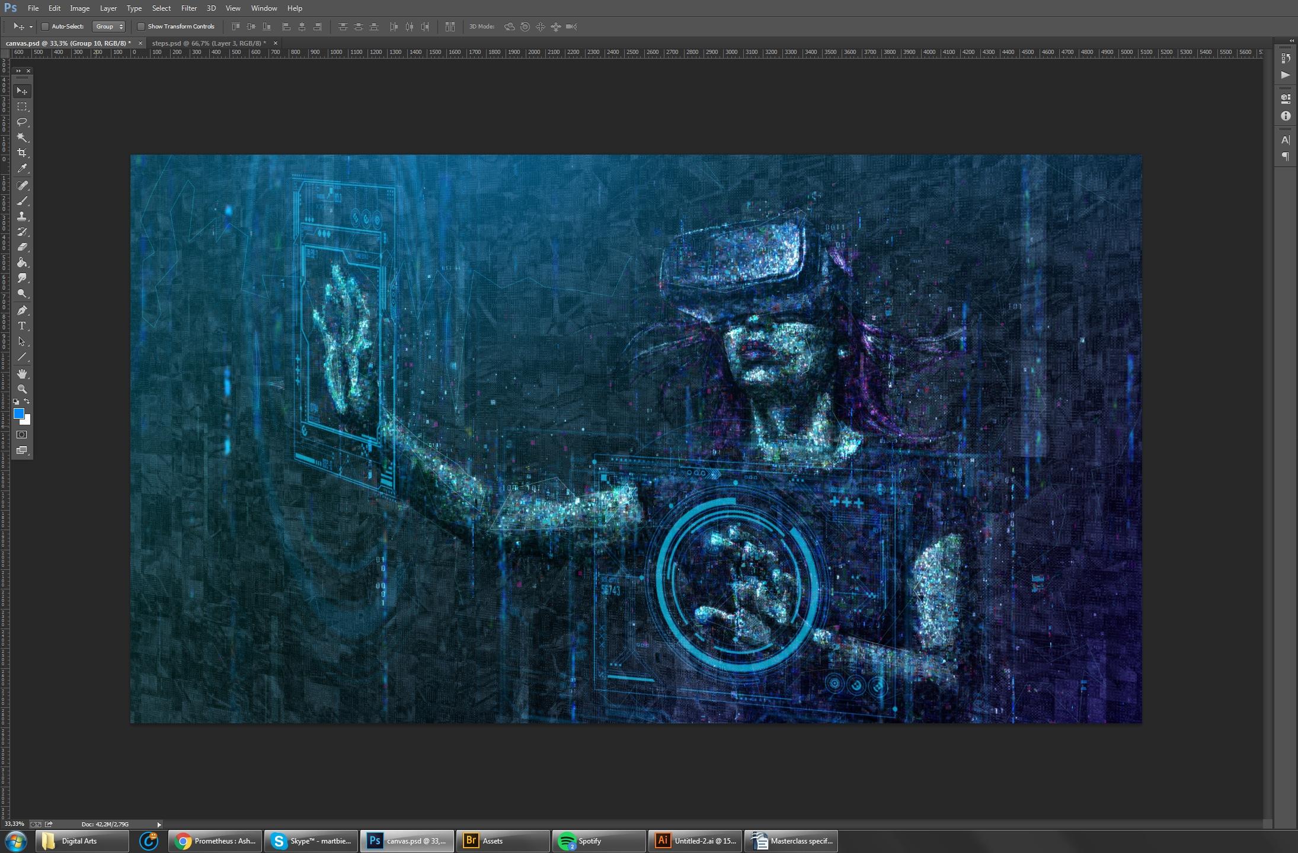Open the Properties panel icon
Image resolution: width=1298 pixels, height=853 pixels.
pyautogui.click(x=1285, y=99)
